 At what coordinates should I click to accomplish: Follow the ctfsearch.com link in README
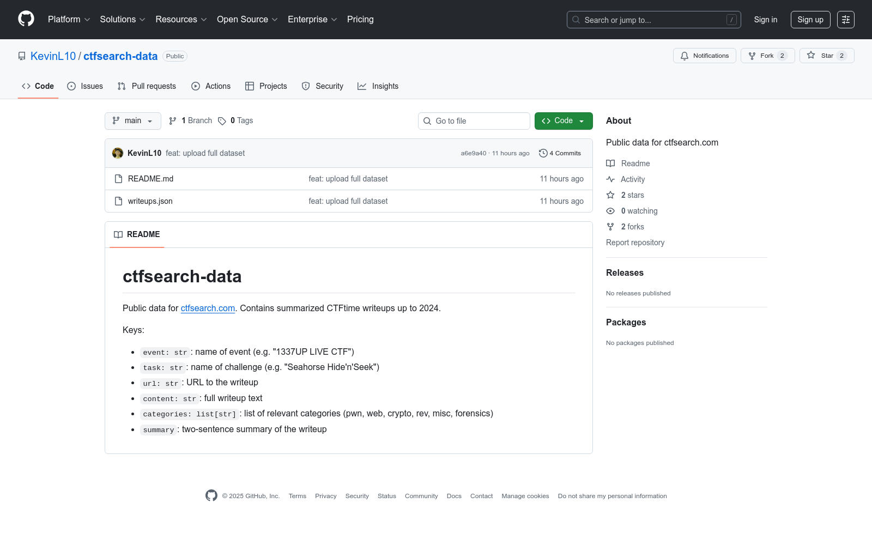pyautogui.click(x=208, y=308)
